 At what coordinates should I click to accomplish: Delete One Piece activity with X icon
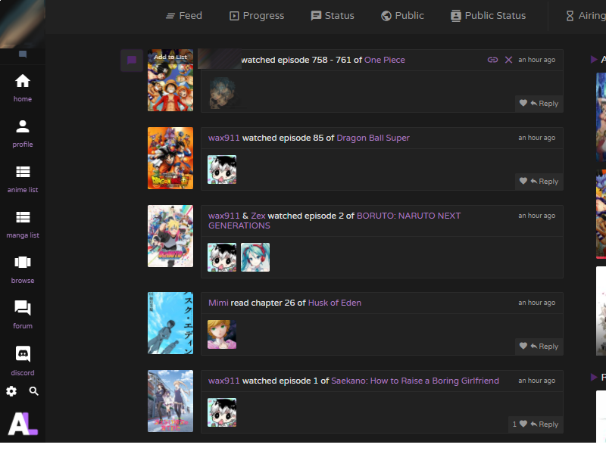(x=508, y=60)
